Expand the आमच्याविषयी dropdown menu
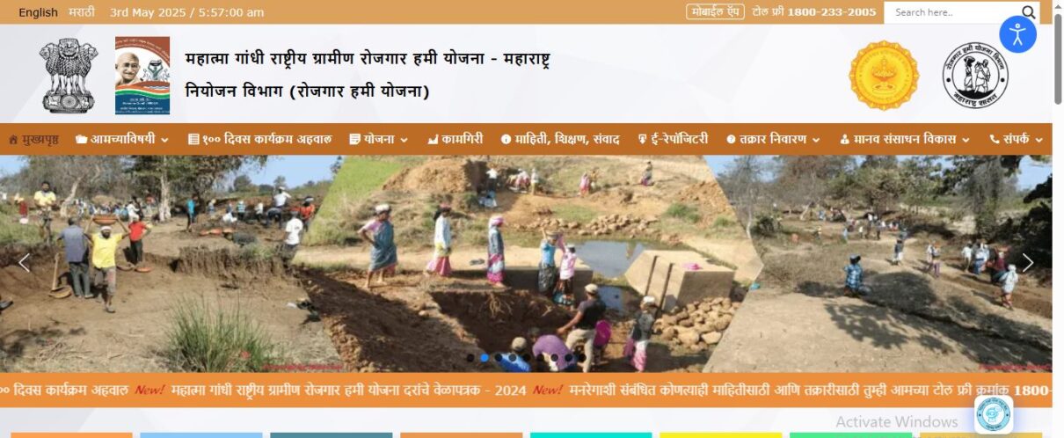Viewport: 1064px width, 438px height. point(122,139)
